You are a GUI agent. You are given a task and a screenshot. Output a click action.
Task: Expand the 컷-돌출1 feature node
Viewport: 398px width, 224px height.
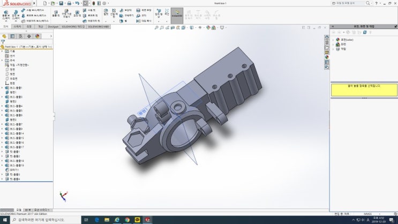tap(2, 152)
